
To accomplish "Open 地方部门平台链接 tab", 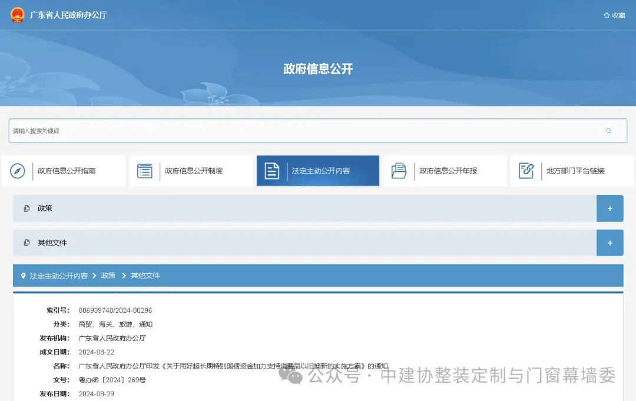I will click(x=572, y=171).
